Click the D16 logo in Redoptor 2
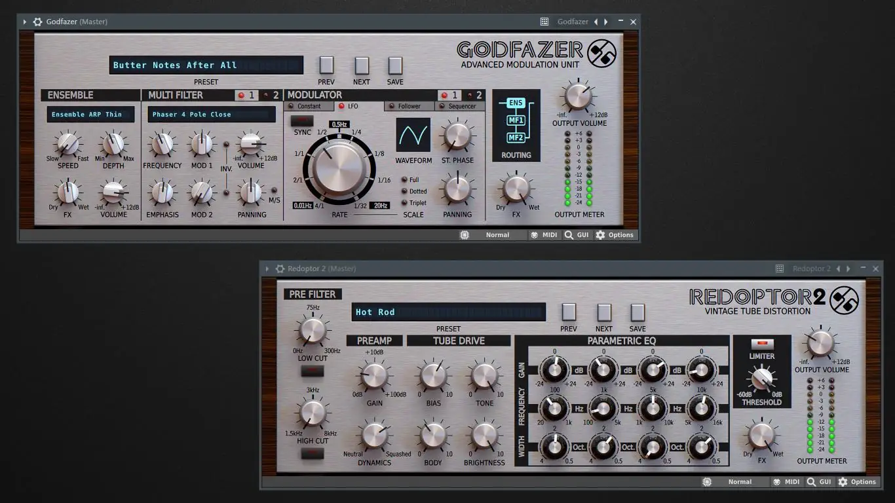Image resolution: width=895 pixels, height=503 pixels. tap(844, 301)
